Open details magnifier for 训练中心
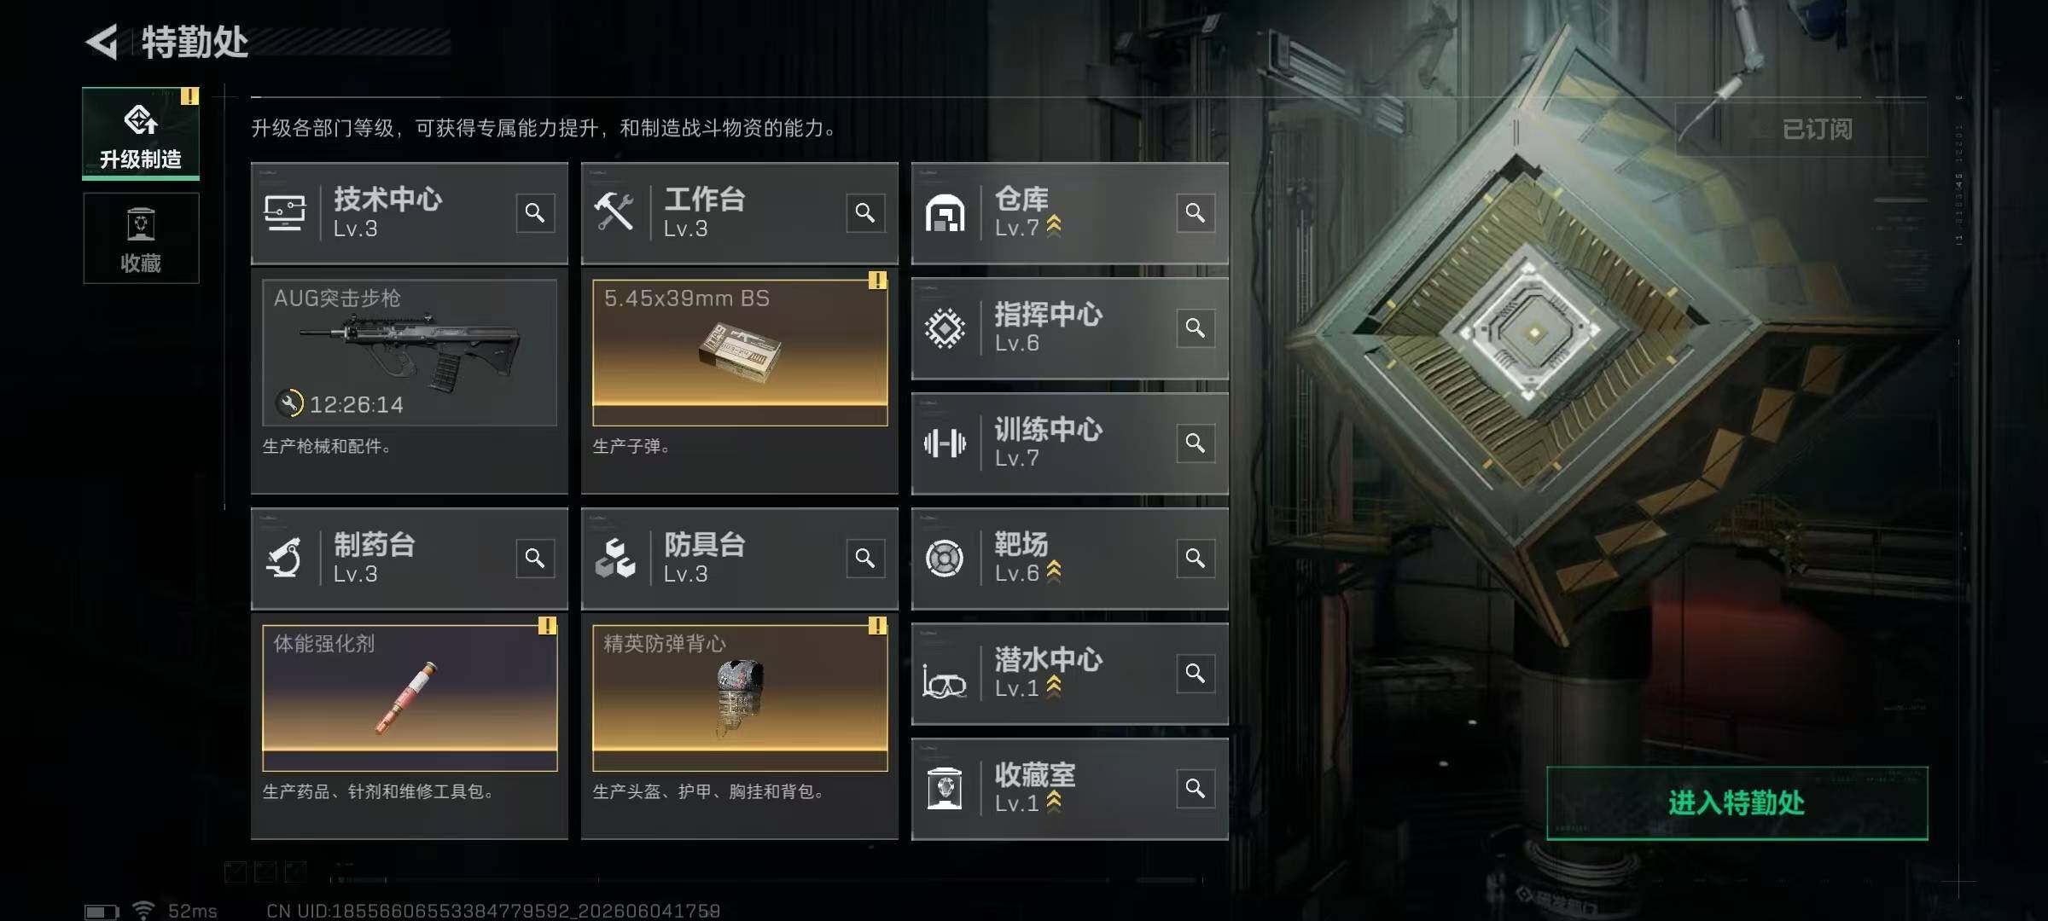Screen dimensions: 2048x921 (1196, 443)
